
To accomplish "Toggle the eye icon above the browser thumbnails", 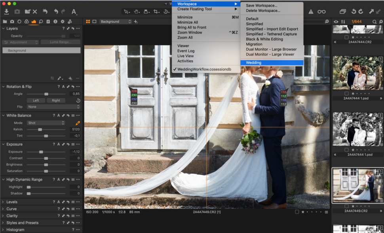I will click(336, 22).
